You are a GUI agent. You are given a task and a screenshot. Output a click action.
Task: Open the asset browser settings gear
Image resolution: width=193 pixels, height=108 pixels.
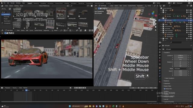[x=92, y=6]
